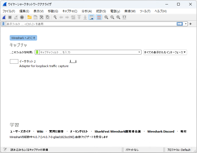197x153 pixels.
Task: Click into the display filter input field
Action: (x=91, y=24)
